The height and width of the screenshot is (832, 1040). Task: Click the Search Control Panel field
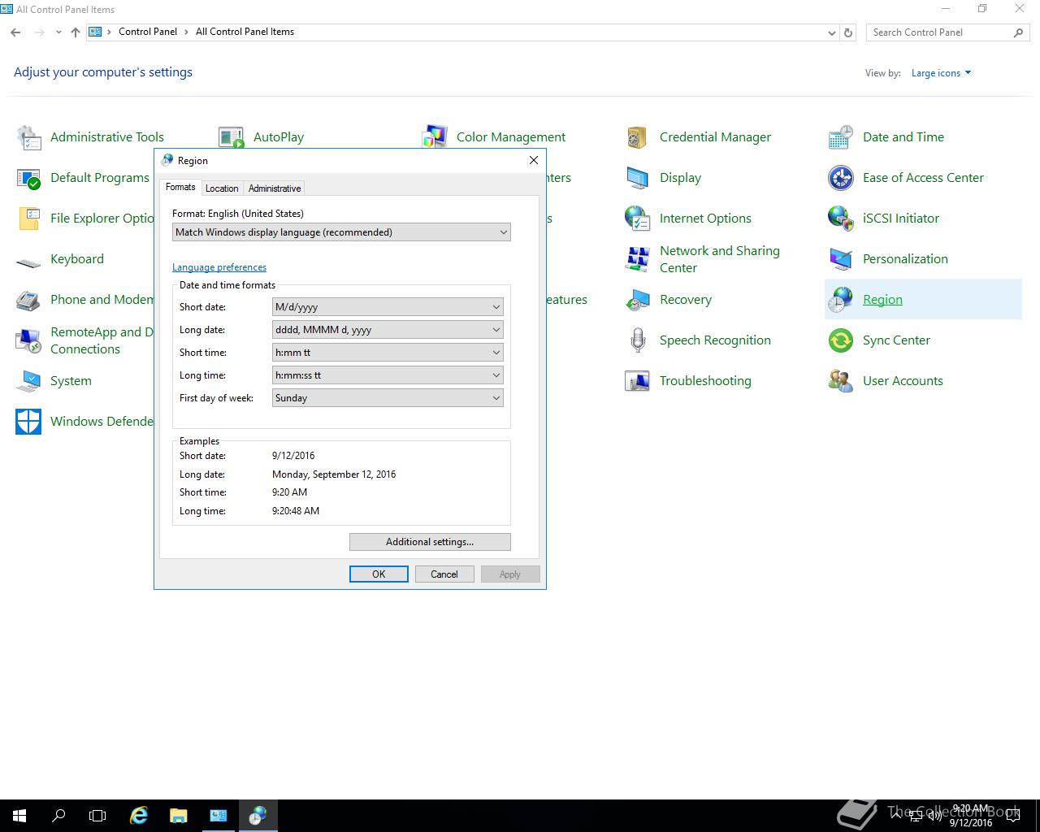pyautogui.click(x=941, y=32)
